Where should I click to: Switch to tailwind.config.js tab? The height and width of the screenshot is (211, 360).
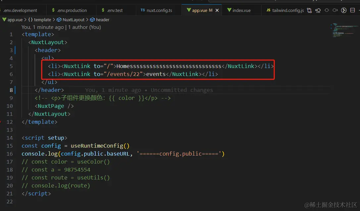285,10
